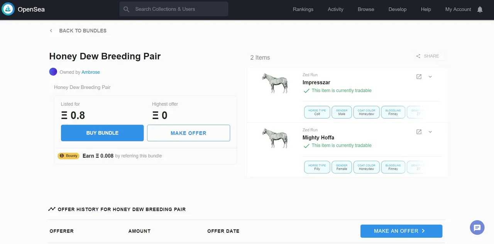Click the OpenSea brand name text

[31, 9]
